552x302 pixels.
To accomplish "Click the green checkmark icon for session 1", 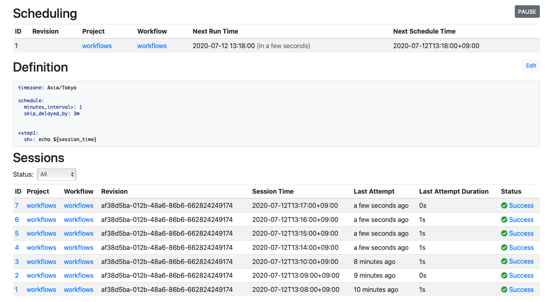I will 504,289.
